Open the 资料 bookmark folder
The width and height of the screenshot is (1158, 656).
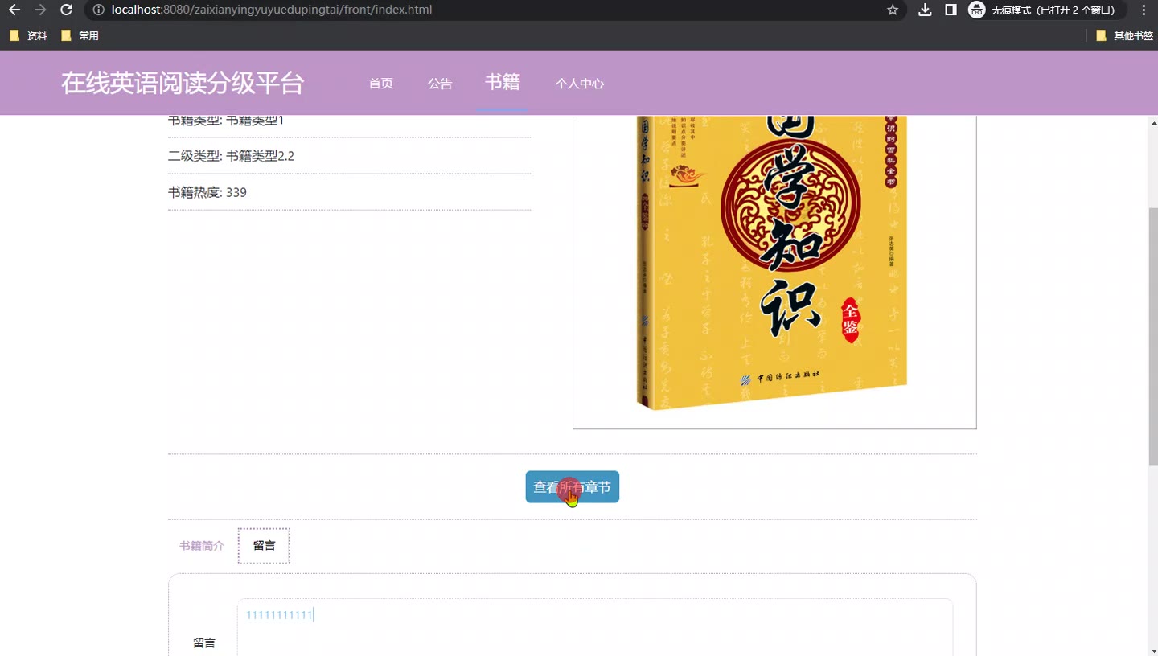[28, 36]
